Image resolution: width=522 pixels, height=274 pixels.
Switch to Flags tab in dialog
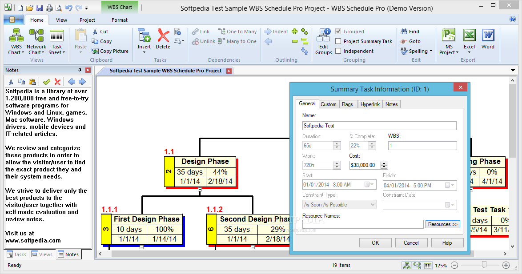point(347,104)
